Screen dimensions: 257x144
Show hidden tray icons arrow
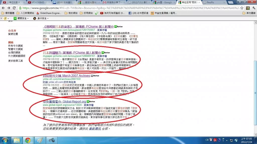coord(227,140)
